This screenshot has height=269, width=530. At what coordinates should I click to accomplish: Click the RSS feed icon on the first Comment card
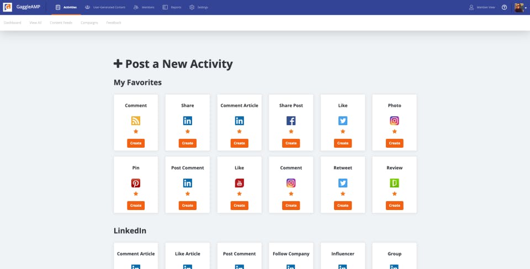click(136, 121)
